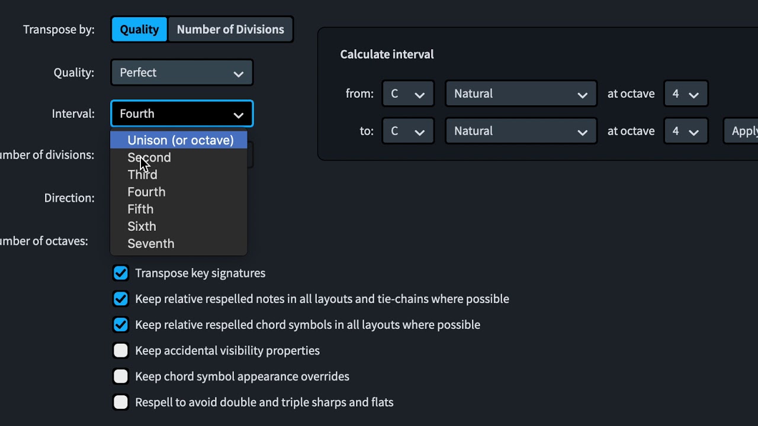Switch to Number of Divisions mode
The height and width of the screenshot is (426, 758).
230,30
